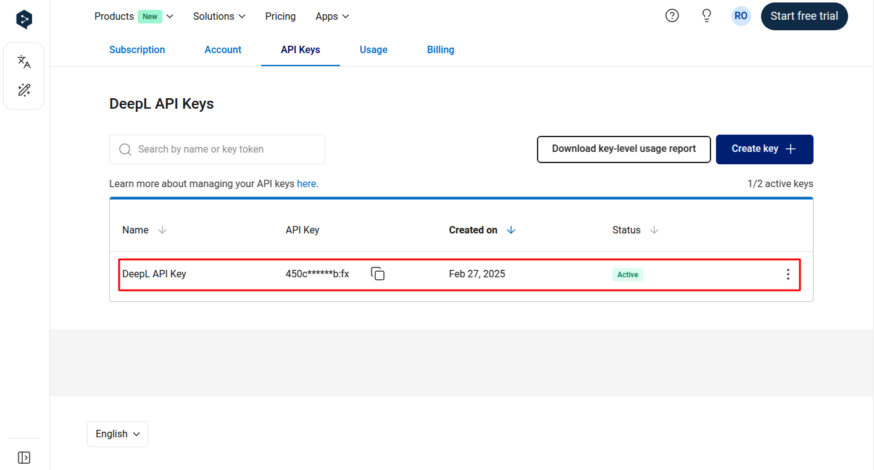Sort by Status column arrow
This screenshot has height=470, width=874.
click(x=654, y=230)
